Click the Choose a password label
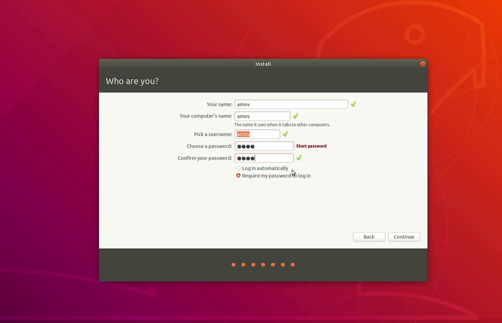 pos(209,146)
